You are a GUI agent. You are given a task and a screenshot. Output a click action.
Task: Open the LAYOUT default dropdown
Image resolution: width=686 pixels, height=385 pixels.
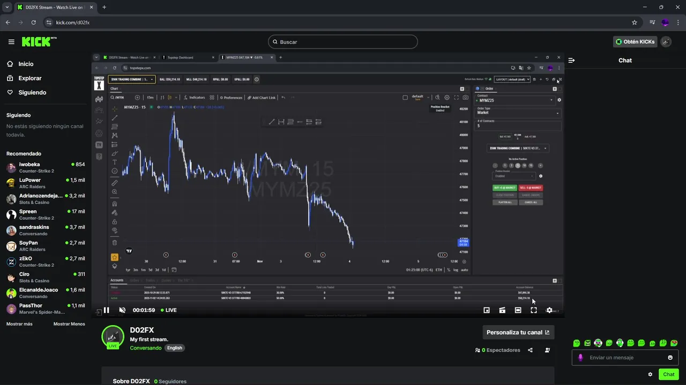coord(512,79)
